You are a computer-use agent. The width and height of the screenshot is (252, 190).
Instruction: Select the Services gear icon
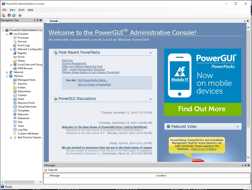tap(15, 42)
